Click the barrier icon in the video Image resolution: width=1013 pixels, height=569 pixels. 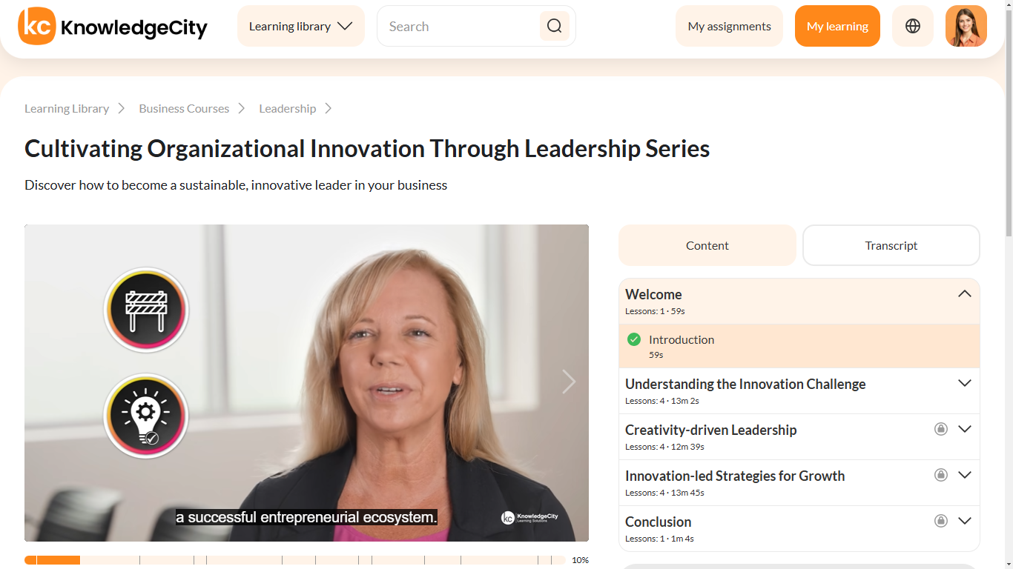(146, 310)
